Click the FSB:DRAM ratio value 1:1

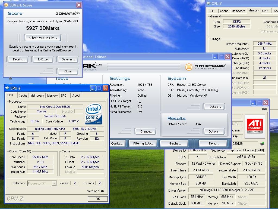coord(265,48)
